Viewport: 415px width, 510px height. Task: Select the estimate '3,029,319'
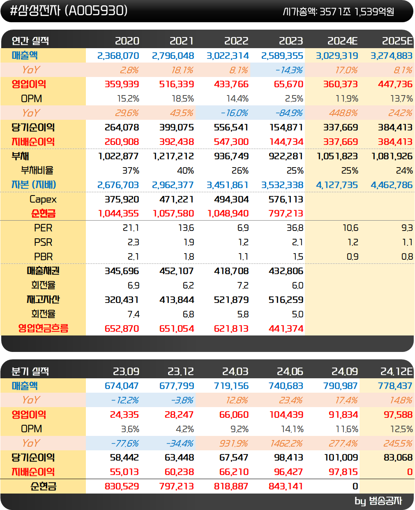tap(337, 56)
